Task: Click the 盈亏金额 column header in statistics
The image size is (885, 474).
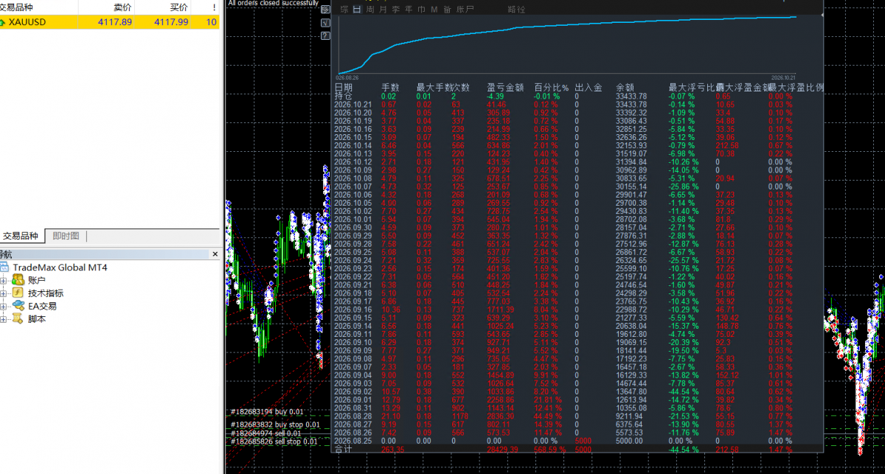Action: (x=505, y=87)
